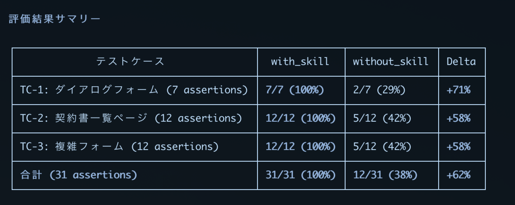Select the 12/31 (38%) total cell

click(385, 175)
